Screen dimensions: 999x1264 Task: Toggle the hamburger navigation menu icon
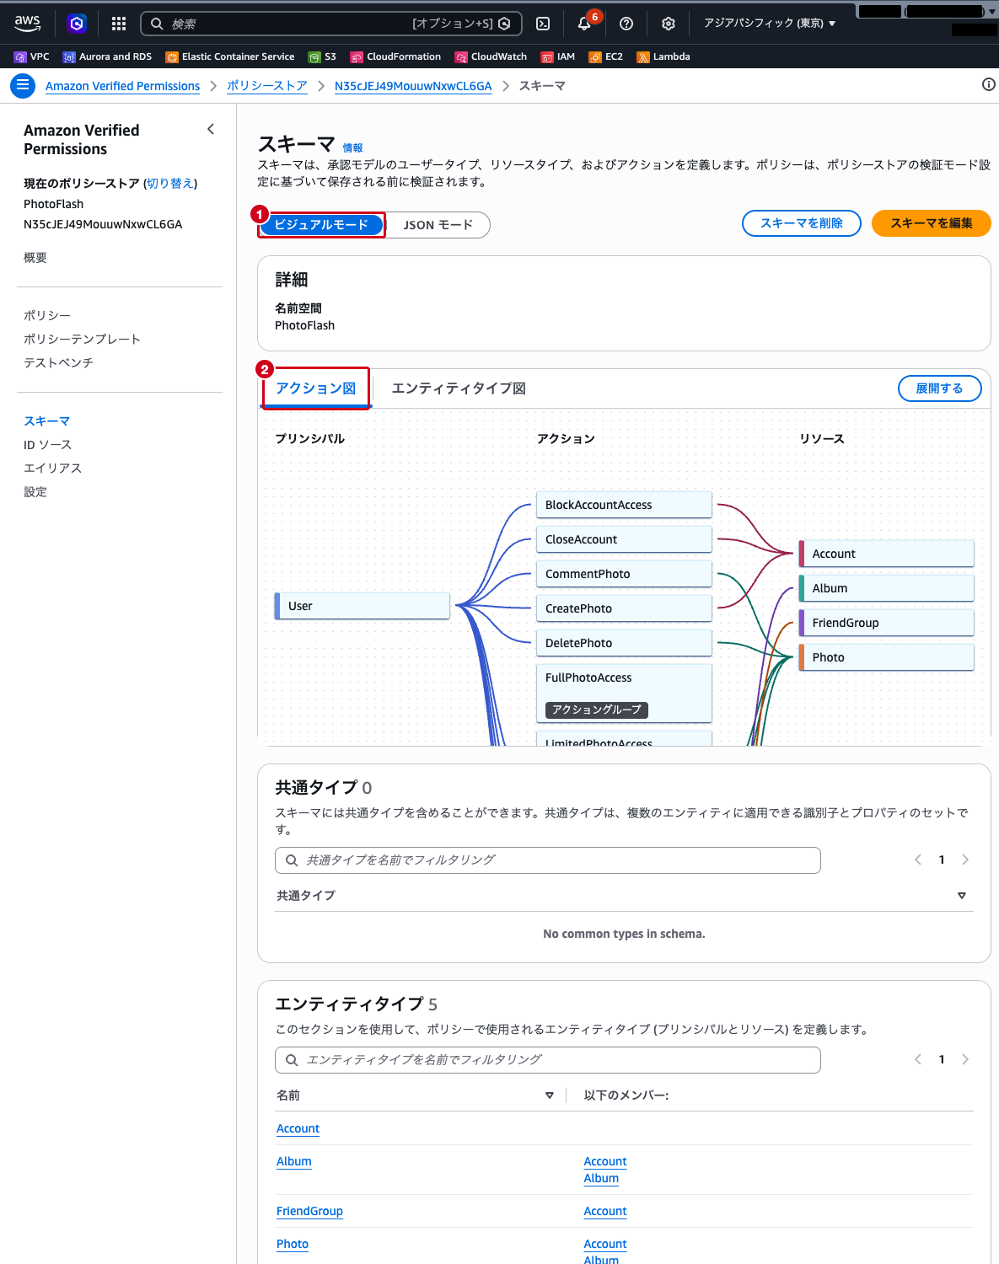[x=23, y=85]
